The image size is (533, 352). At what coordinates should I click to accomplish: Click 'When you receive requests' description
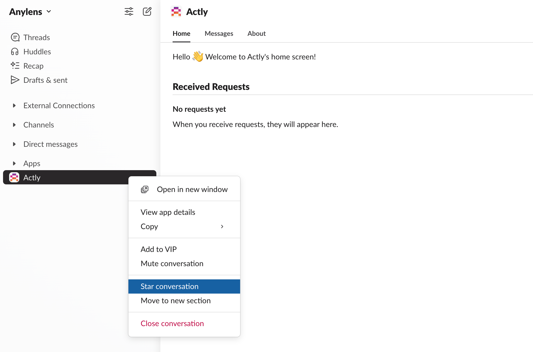(x=255, y=124)
